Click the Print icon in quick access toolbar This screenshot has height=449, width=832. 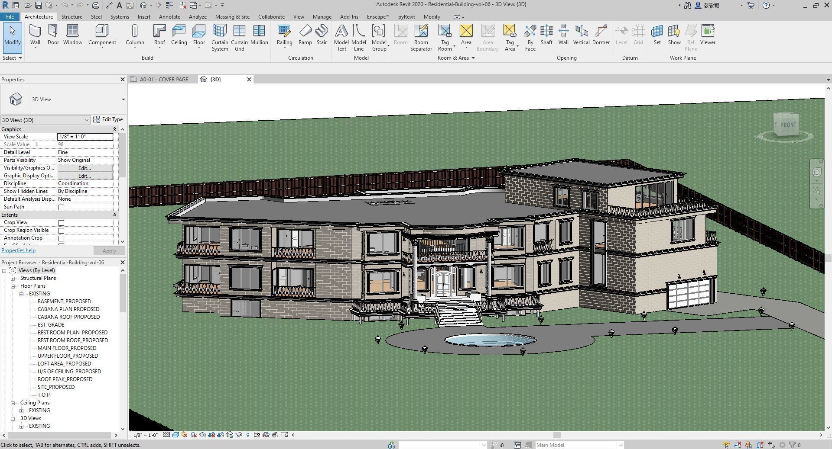[x=96, y=5]
